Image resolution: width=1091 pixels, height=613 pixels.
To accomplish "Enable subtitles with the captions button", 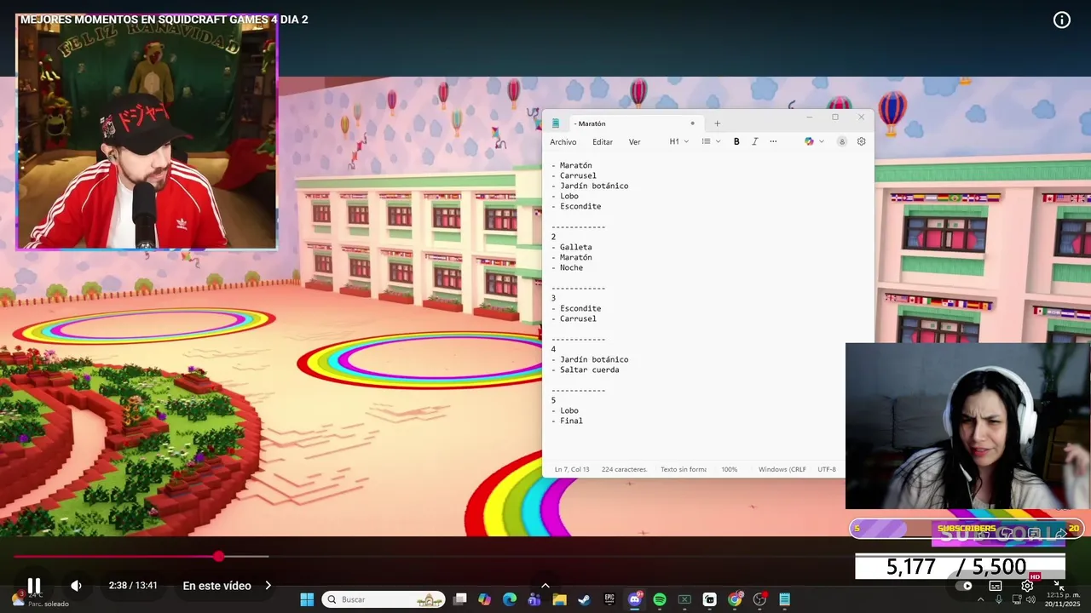I will [996, 586].
